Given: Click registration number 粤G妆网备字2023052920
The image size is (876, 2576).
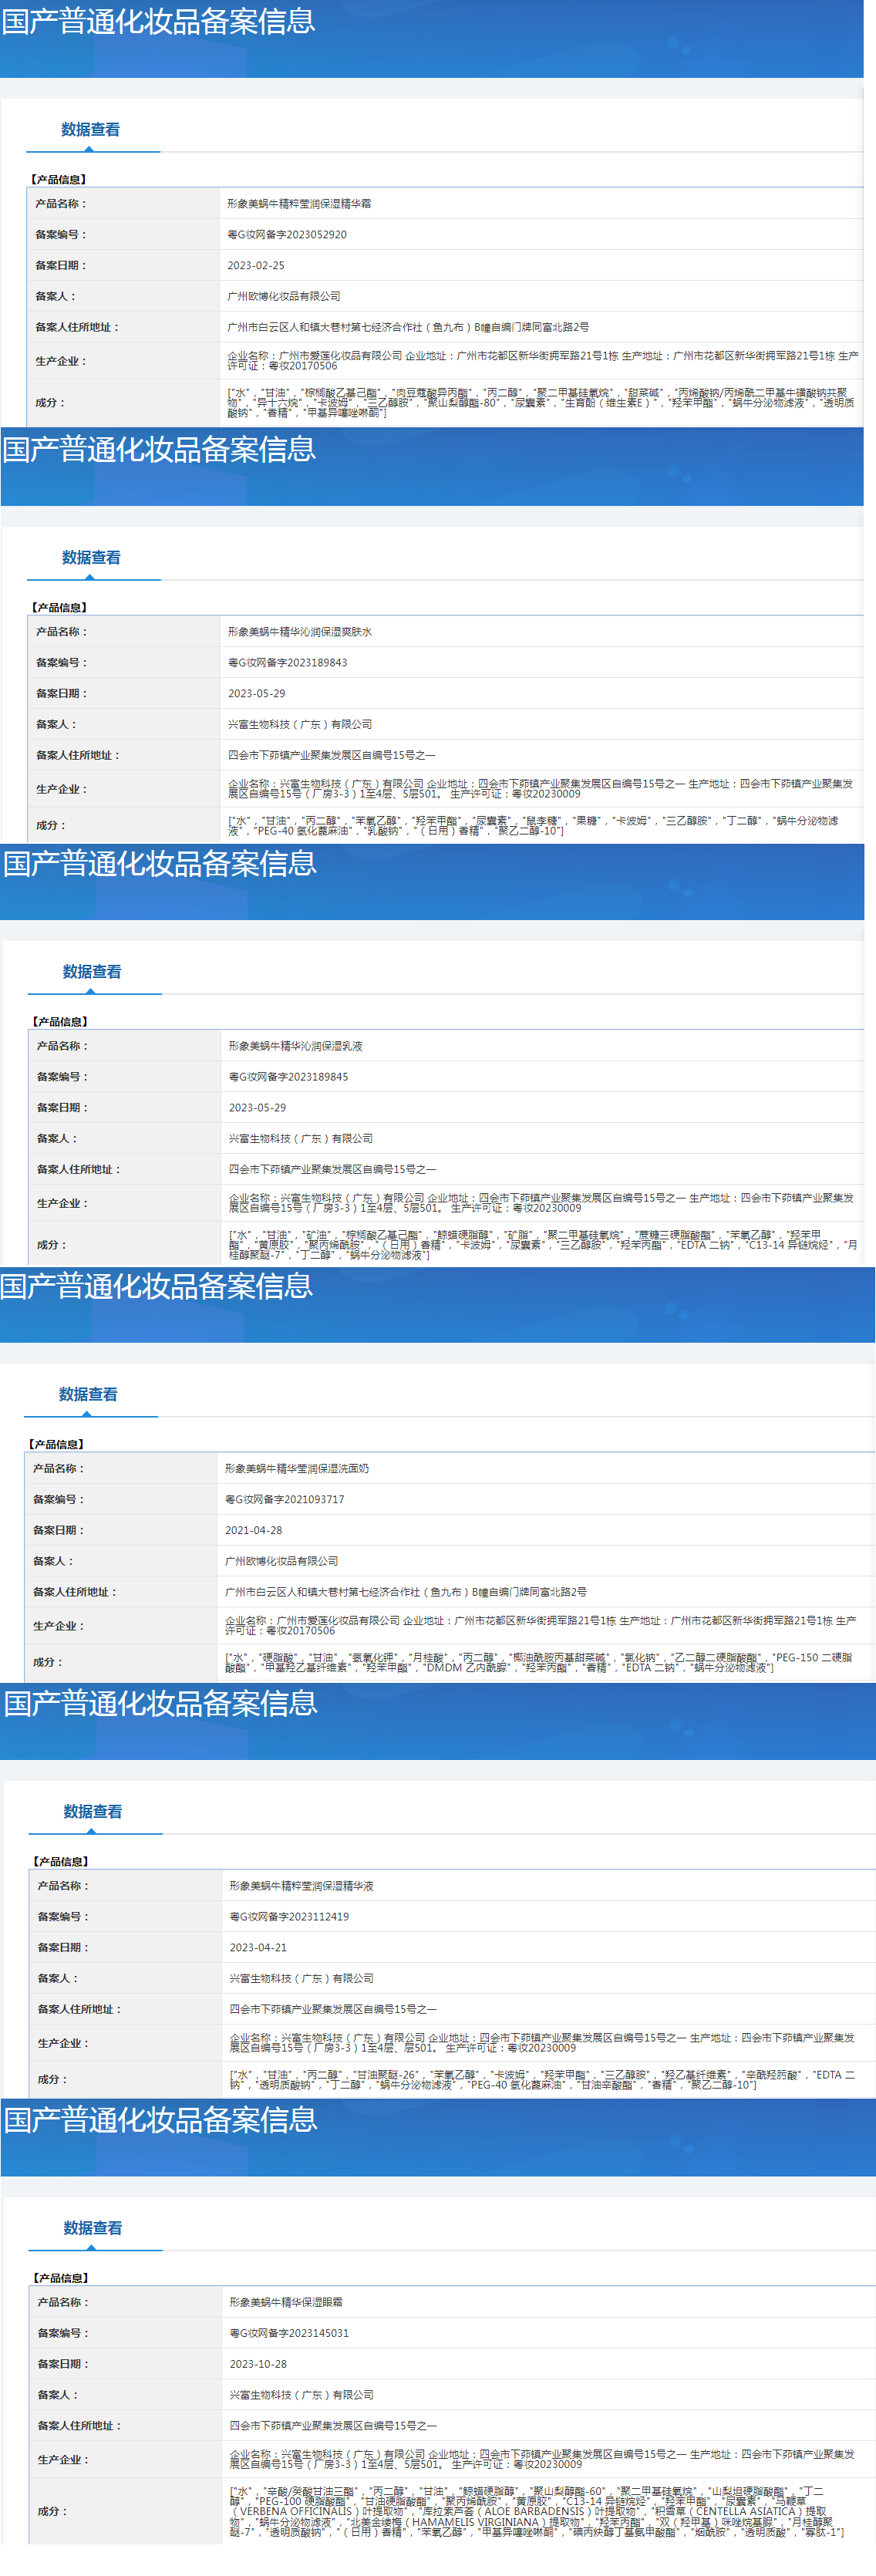Looking at the screenshot, I should (287, 235).
